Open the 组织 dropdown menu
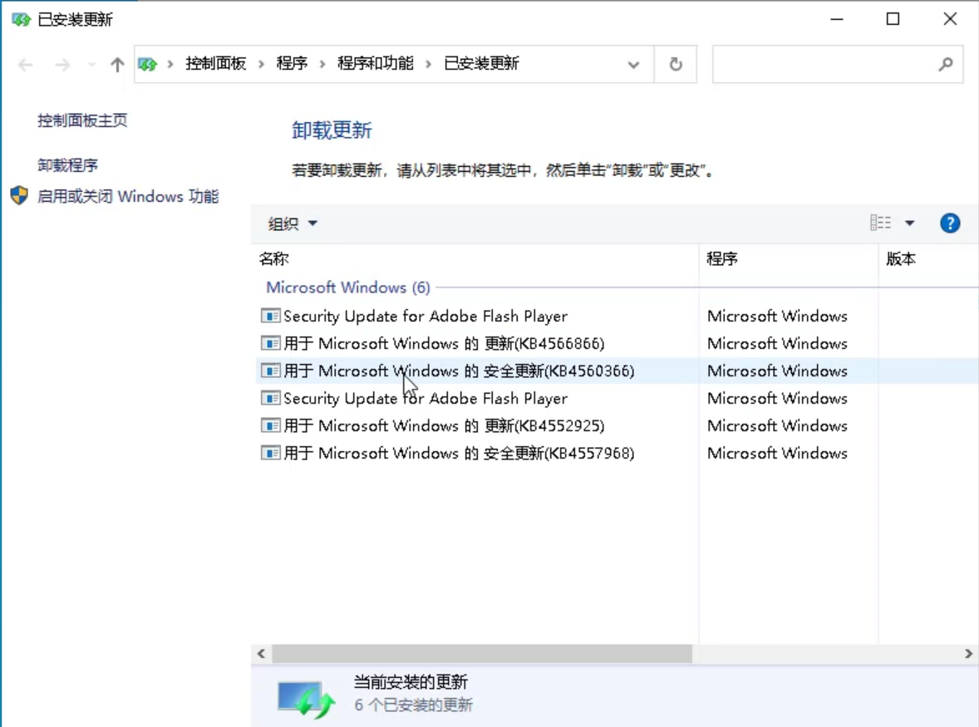The width and height of the screenshot is (979, 727). pyautogui.click(x=293, y=224)
